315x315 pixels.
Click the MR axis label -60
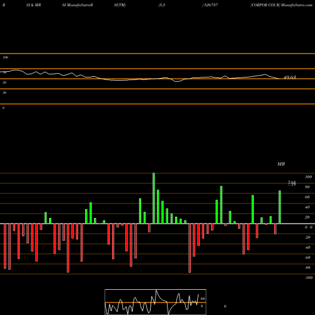click(307, 258)
